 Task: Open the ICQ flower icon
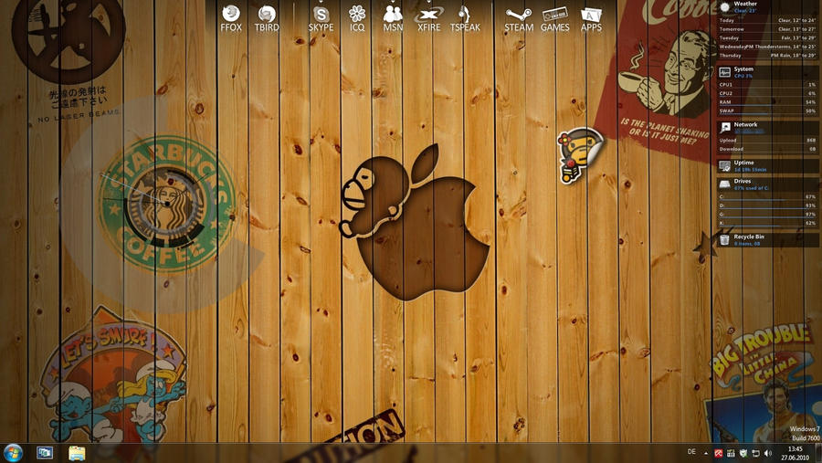tap(357, 18)
